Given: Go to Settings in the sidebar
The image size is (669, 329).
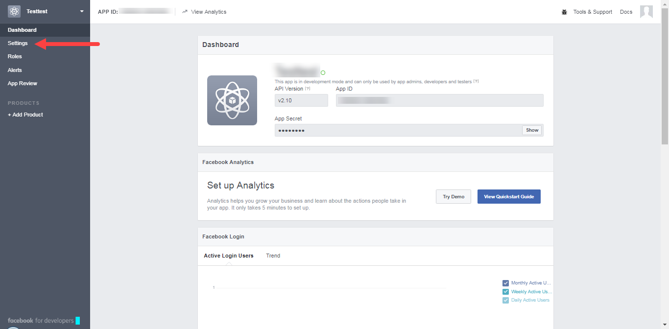Looking at the screenshot, I should pyautogui.click(x=18, y=43).
